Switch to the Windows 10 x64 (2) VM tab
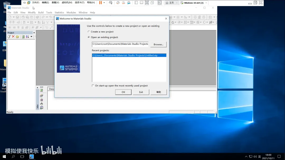Viewport: 285px width, 160px height. [194, 3]
